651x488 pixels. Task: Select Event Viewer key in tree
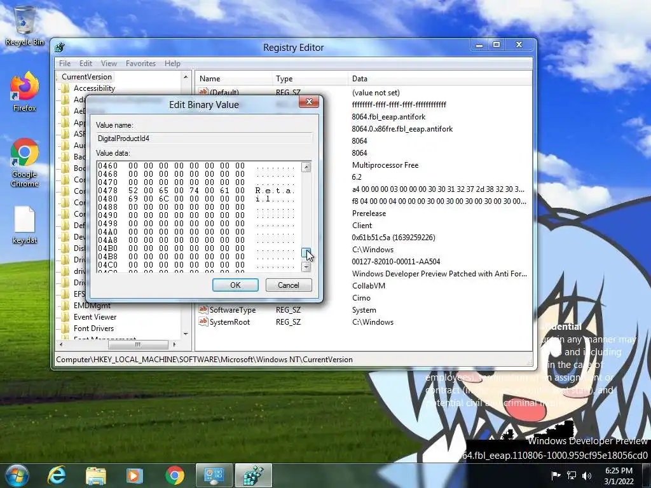point(95,317)
